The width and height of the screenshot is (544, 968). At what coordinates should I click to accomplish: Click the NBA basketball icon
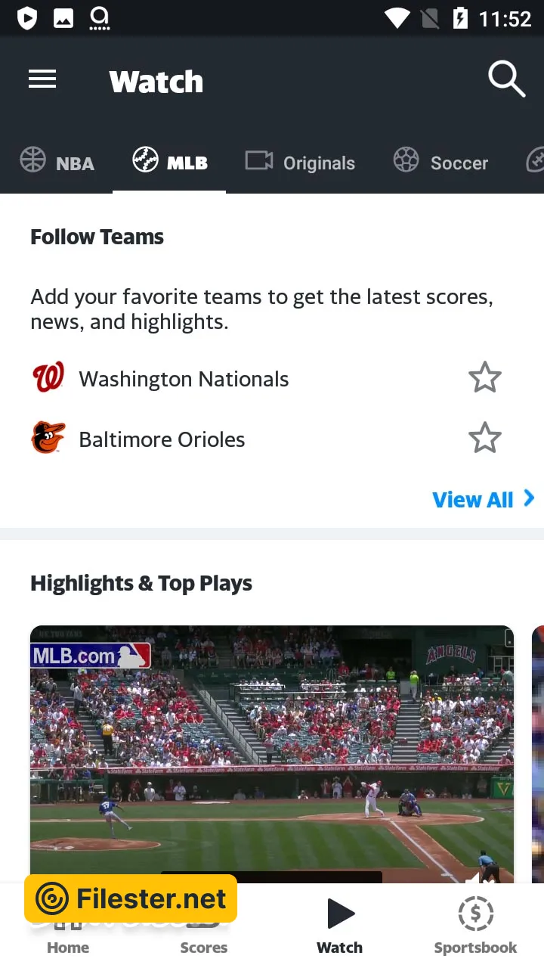coord(33,160)
